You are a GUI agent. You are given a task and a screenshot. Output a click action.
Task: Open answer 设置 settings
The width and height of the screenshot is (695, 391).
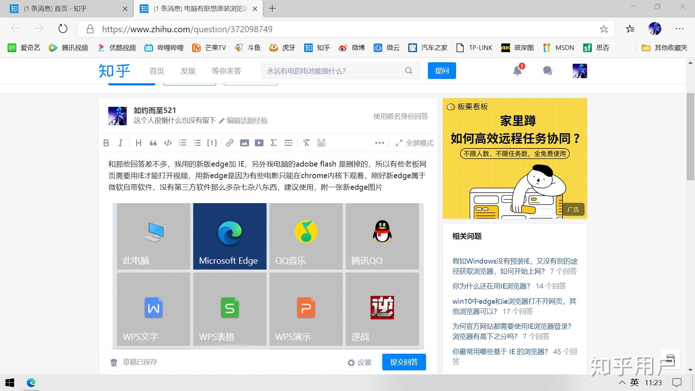pos(359,362)
